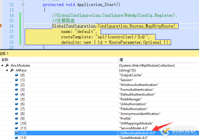Click the breakpoint marker on line 16
The image size is (199, 139).
click(x=1, y=26)
